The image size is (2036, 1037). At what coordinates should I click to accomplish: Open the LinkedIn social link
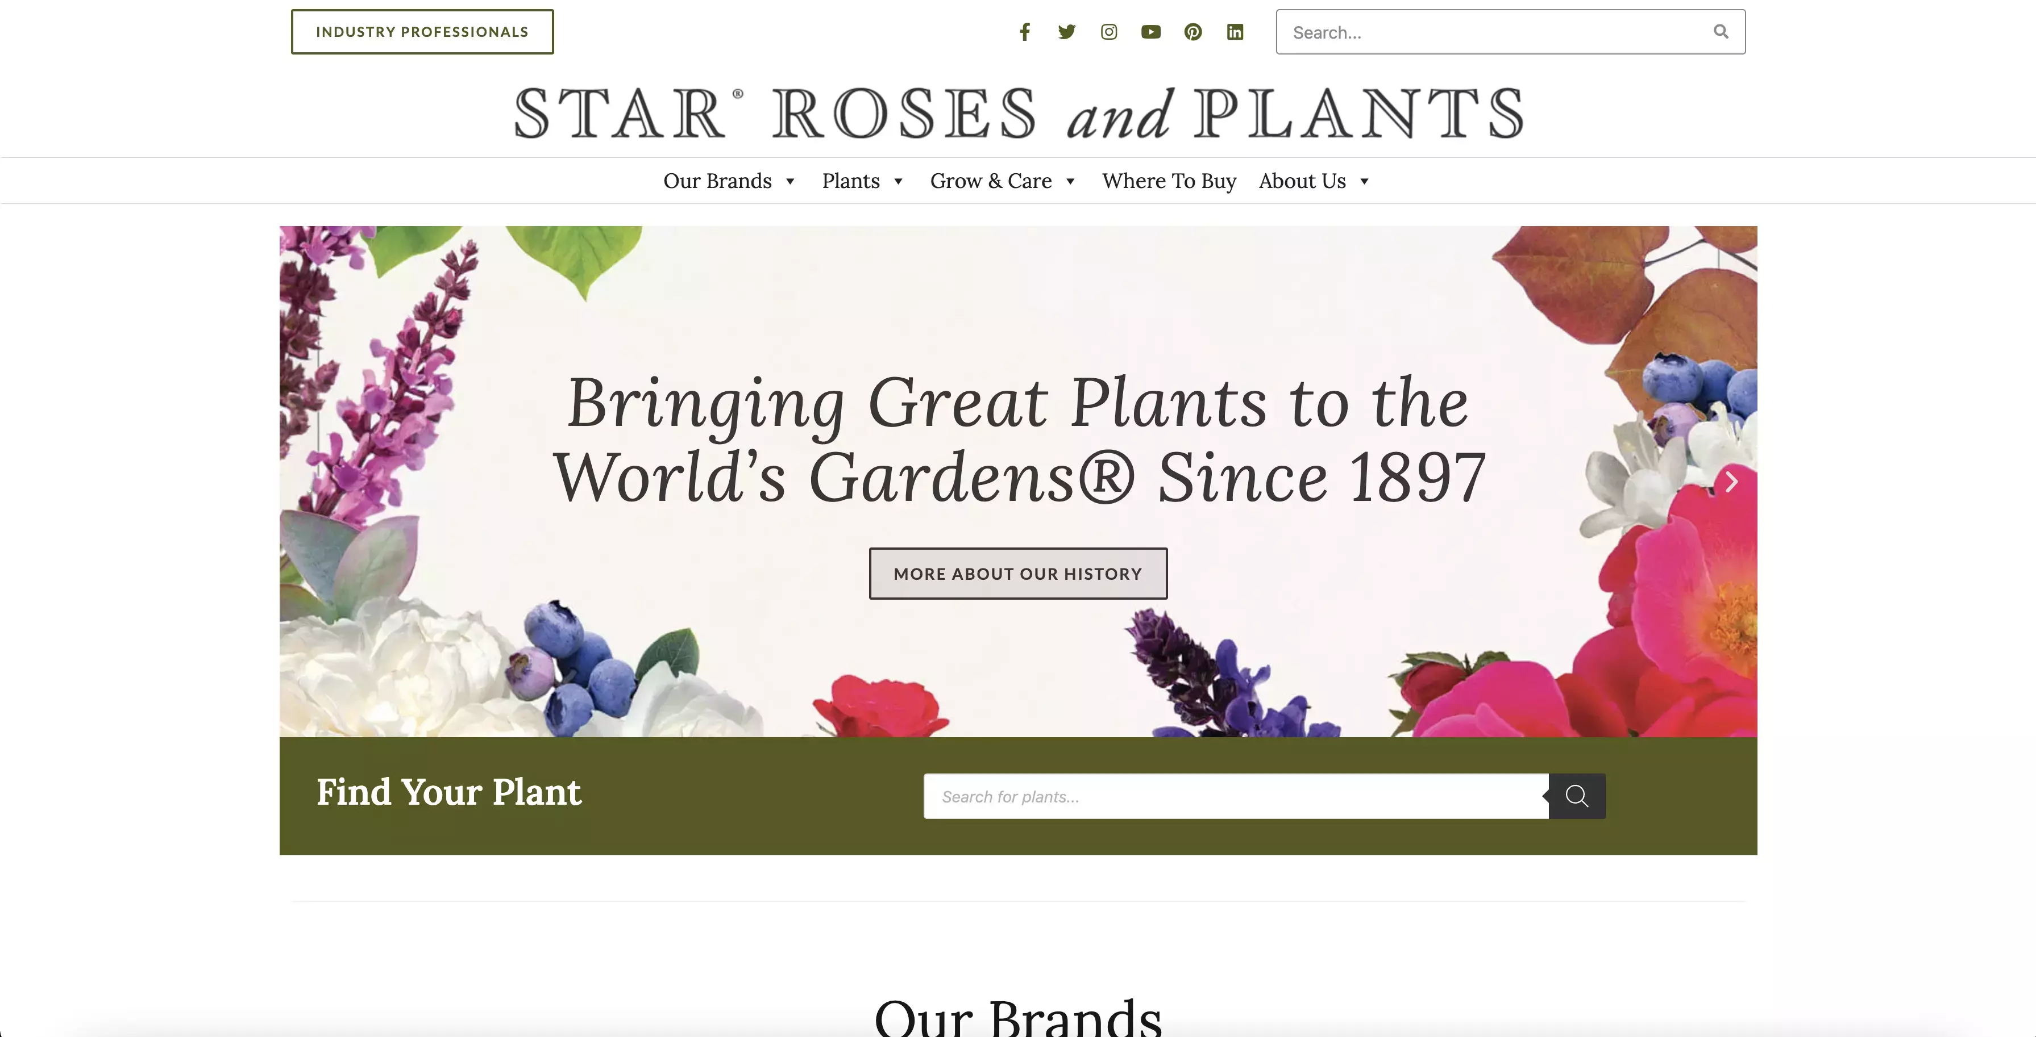tap(1235, 32)
